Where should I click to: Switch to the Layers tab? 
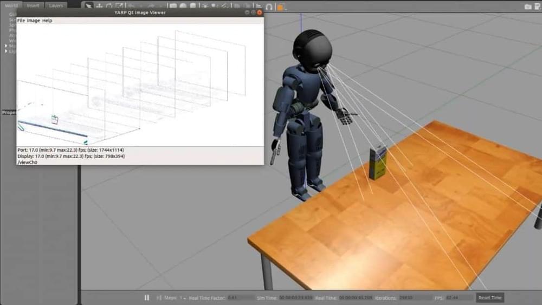(56, 5)
